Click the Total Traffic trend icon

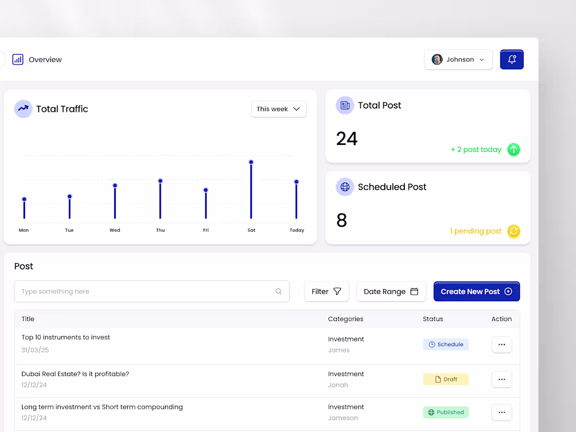[23, 108]
